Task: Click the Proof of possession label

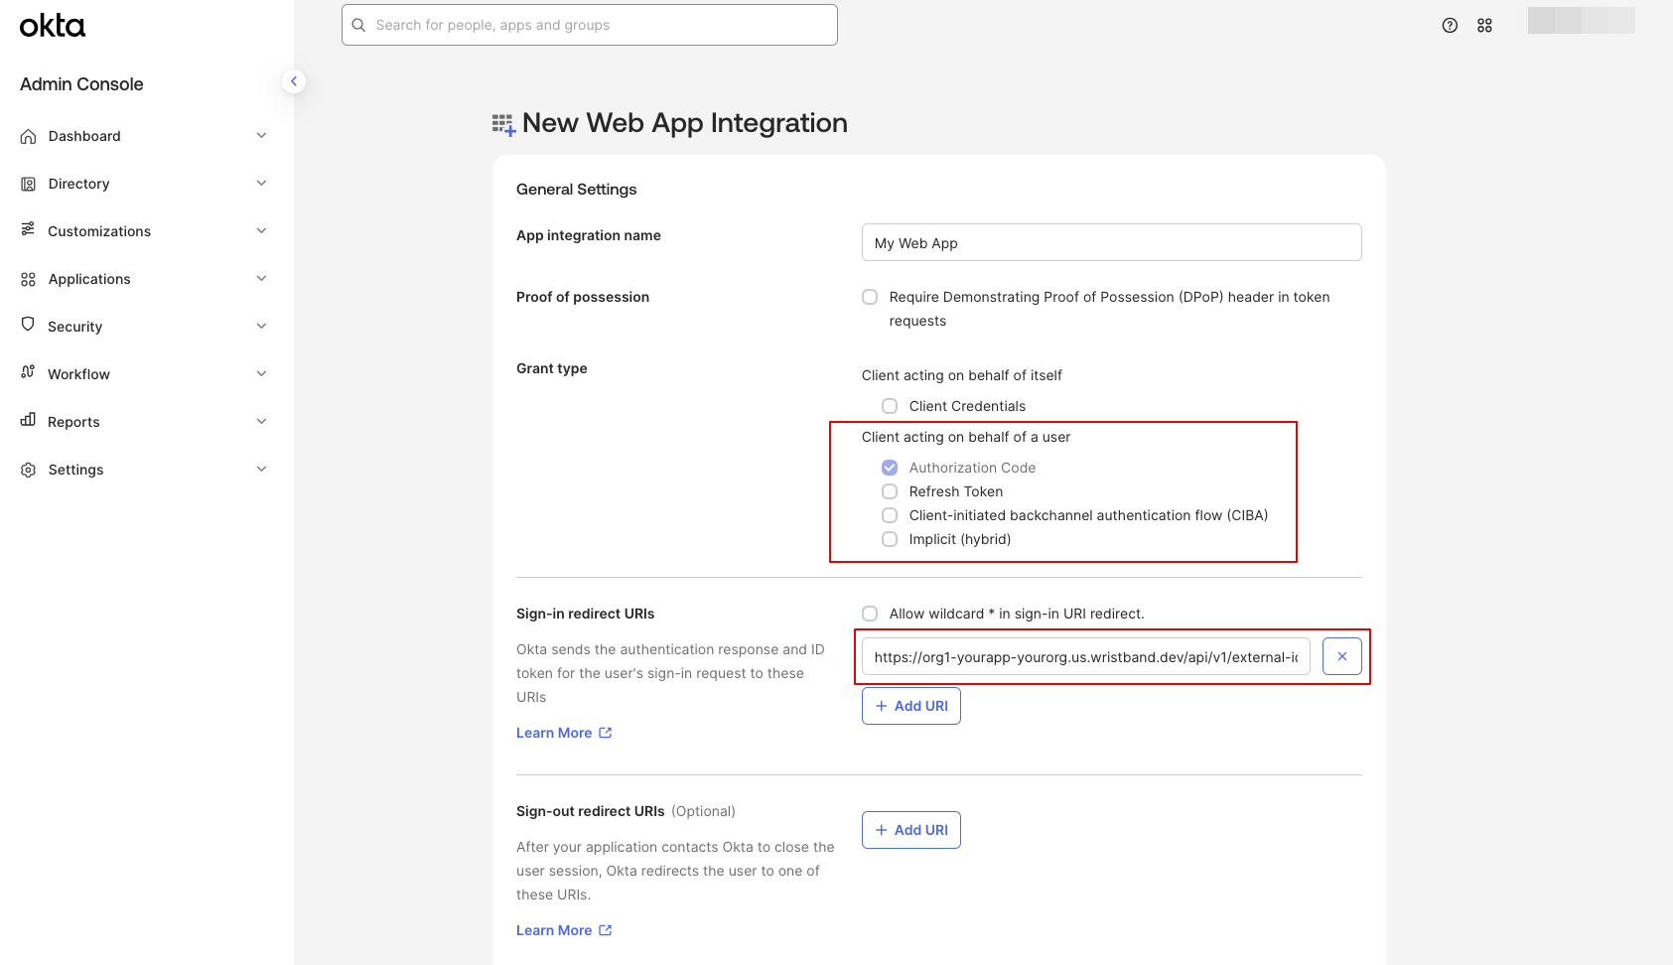Action: (x=583, y=297)
